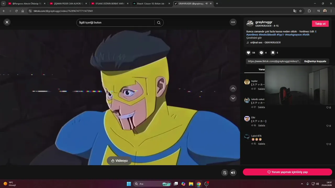Image resolution: width=335 pixels, height=188 pixels.
Task: Click the browser address bar URL
Action: coord(63,11)
